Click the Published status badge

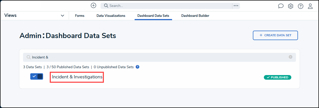click(x=277, y=77)
